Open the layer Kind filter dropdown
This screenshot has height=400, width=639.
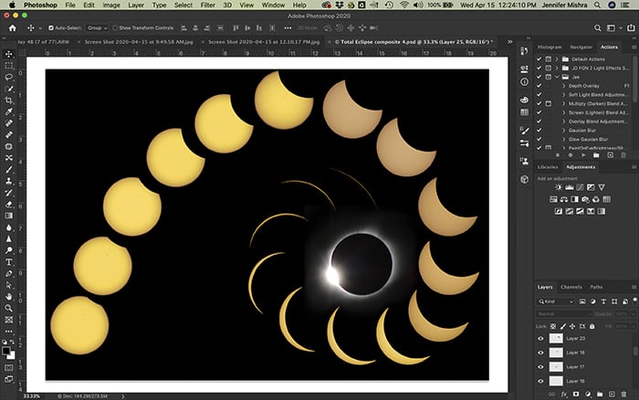click(x=555, y=301)
